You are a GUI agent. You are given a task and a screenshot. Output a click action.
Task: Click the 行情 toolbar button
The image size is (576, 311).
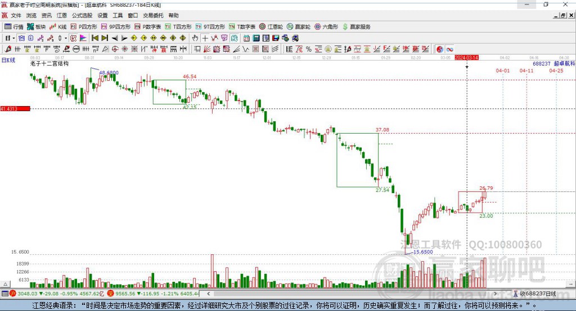pyautogui.click(x=13, y=27)
